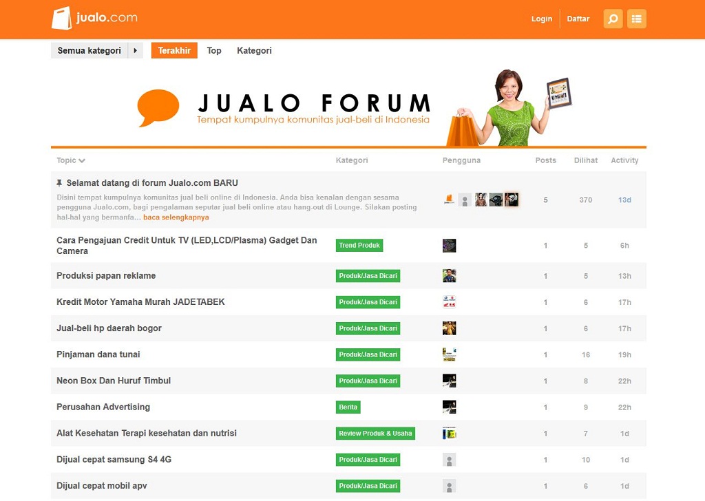Open topic Pinjaman dana tunai

pyautogui.click(x=98, y=354)
